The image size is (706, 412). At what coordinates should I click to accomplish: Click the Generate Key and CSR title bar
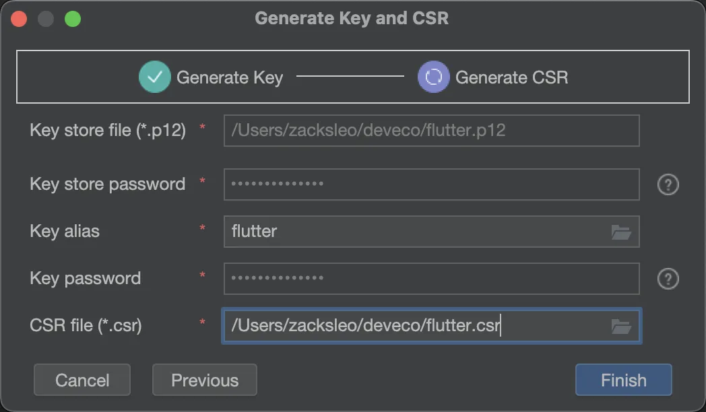tap(352, 18)
